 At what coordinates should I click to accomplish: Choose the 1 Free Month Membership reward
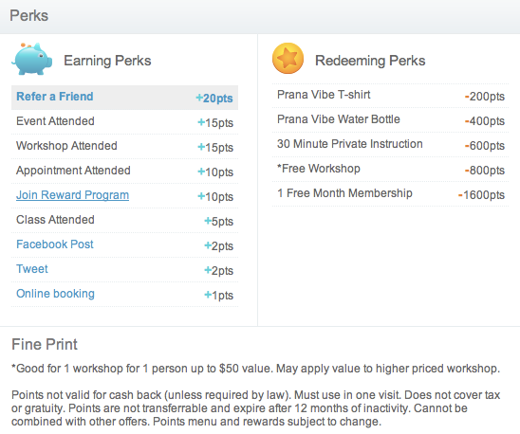click(390, 194)
